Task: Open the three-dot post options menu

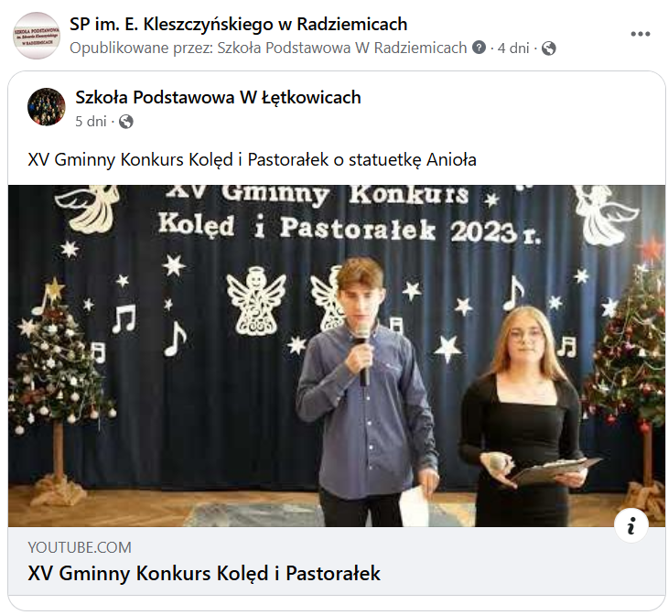Action: (x=641, y=34)
